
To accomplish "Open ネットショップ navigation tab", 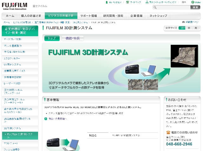I will pos(158,16).
